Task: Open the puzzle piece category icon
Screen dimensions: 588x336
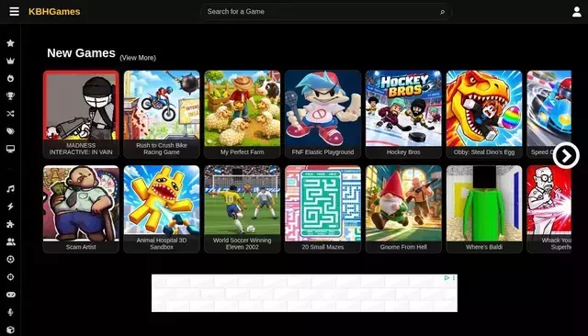Action: coord(10,224)
